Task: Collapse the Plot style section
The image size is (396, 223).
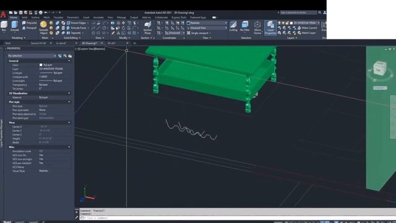Action: pos(69,102)
